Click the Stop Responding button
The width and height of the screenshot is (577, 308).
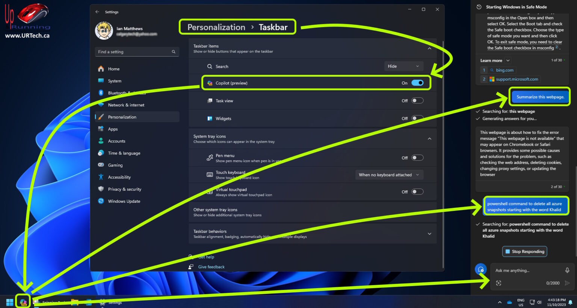point(524,251)
